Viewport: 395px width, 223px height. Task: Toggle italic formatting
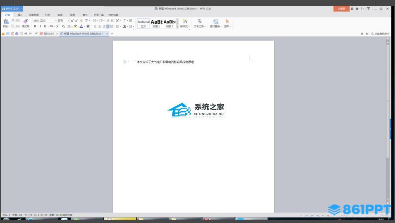pyautogui.click(x=40, y=26)
